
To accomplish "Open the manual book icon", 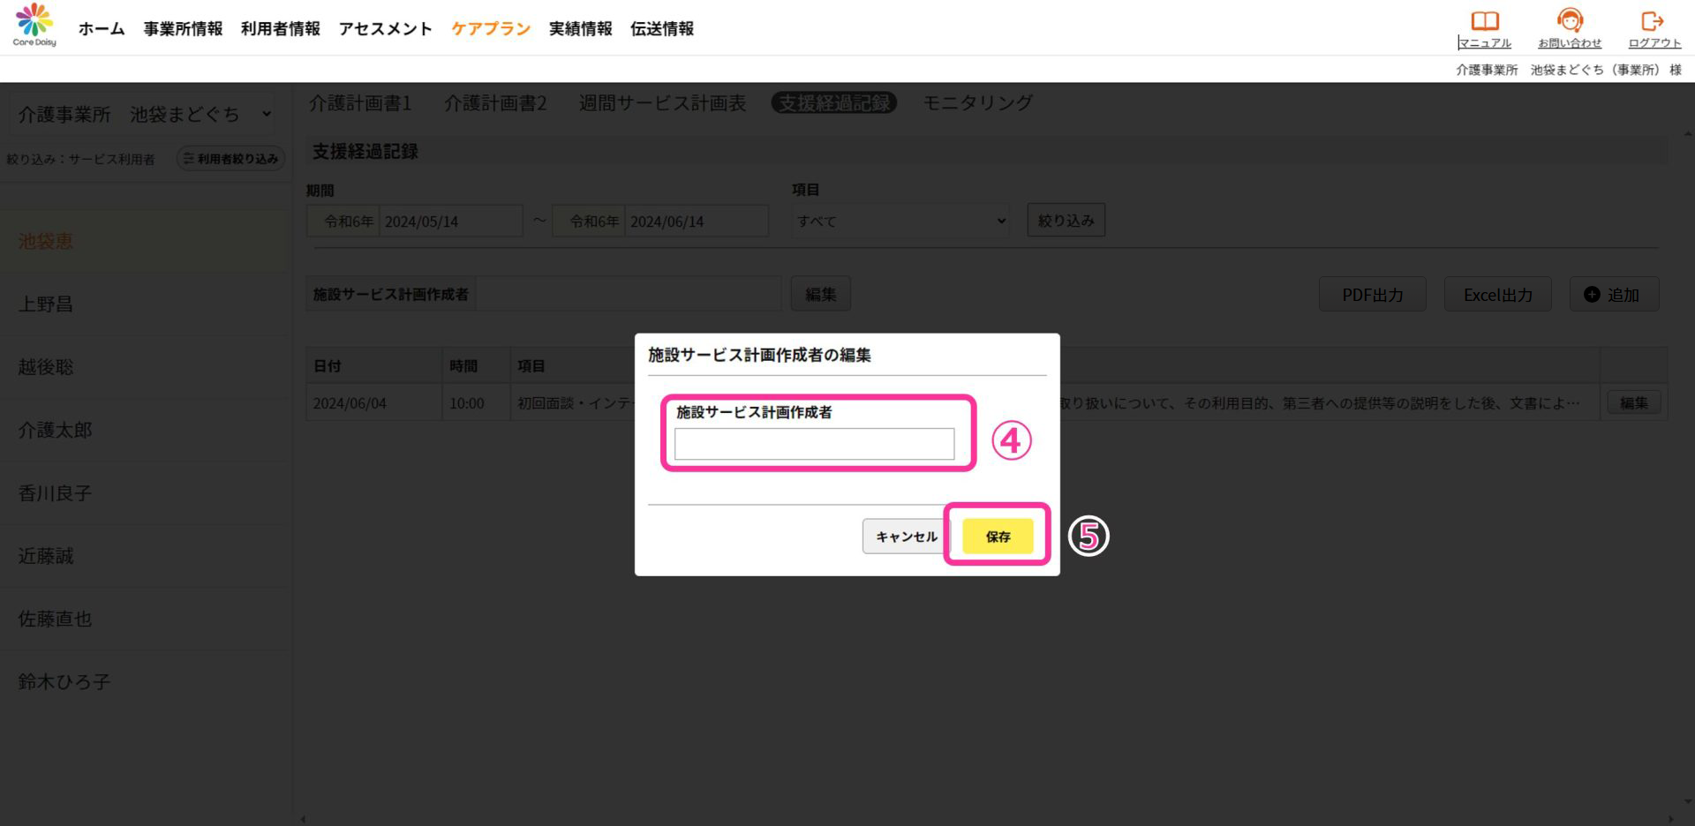I will [1484, 19].
